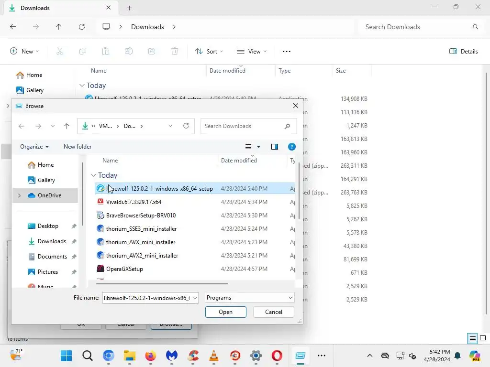Sort by Name column in Browse dialog

click(110, 161)
